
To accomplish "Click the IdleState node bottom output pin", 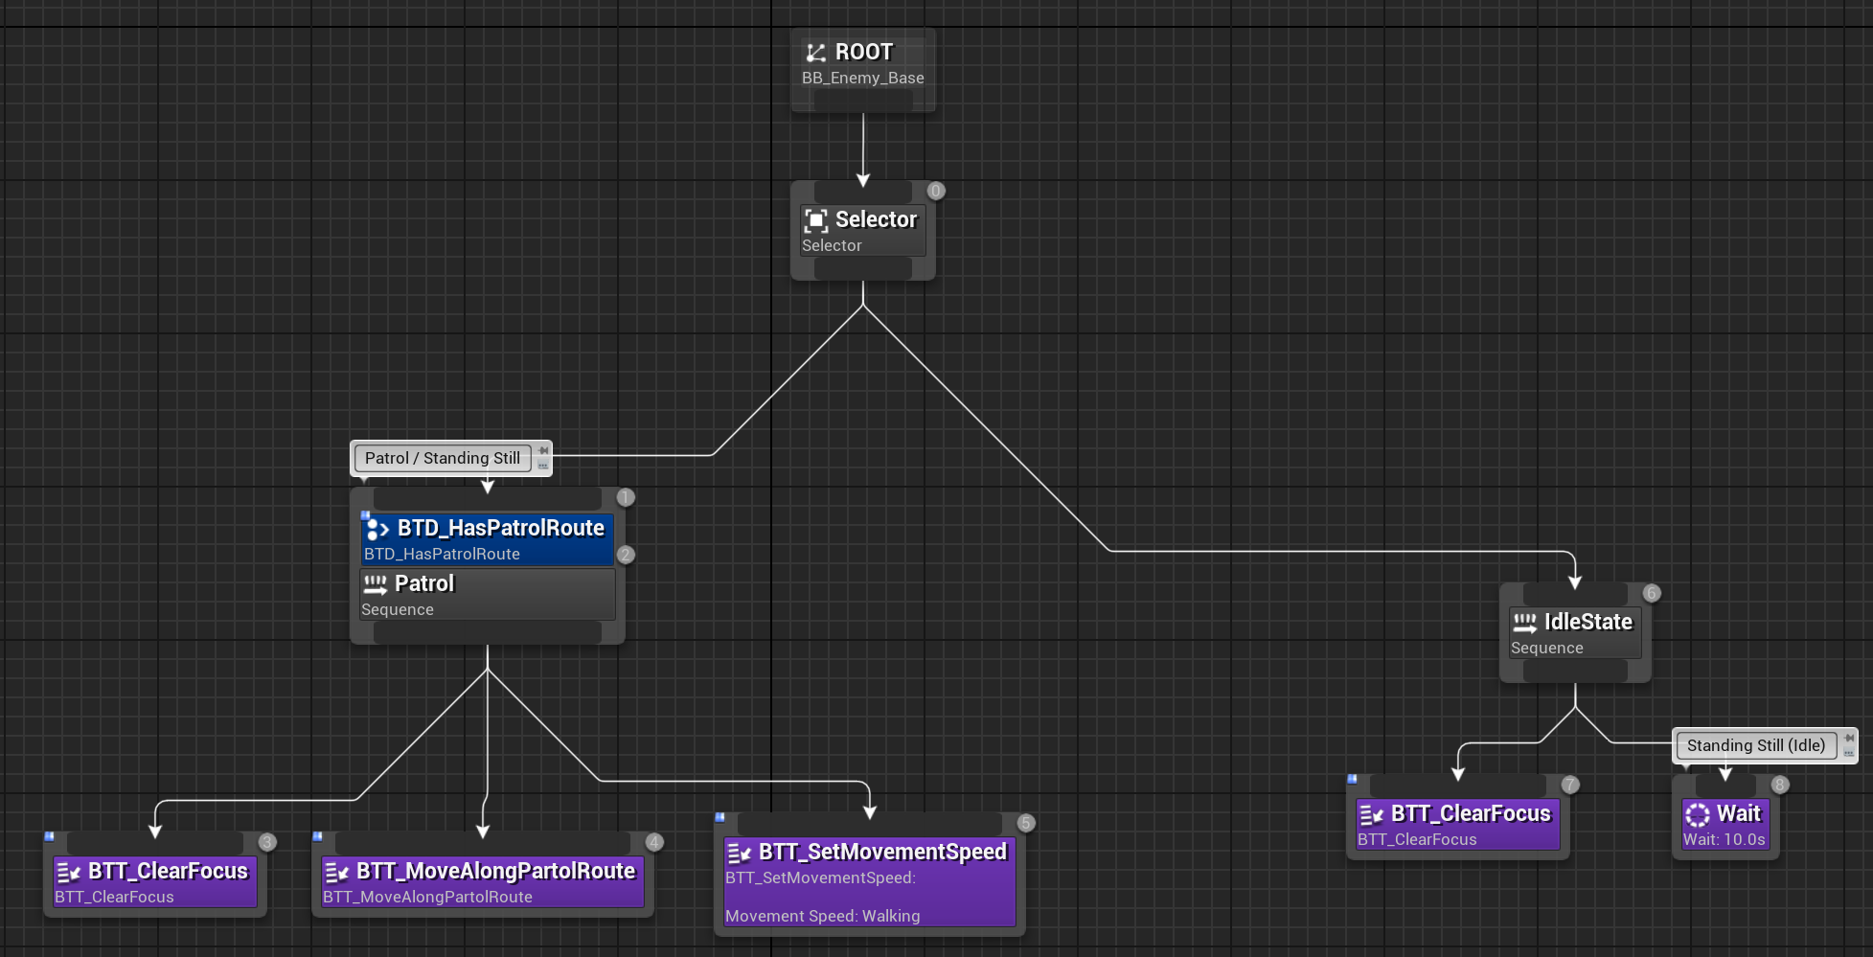I will point(1575,671).
